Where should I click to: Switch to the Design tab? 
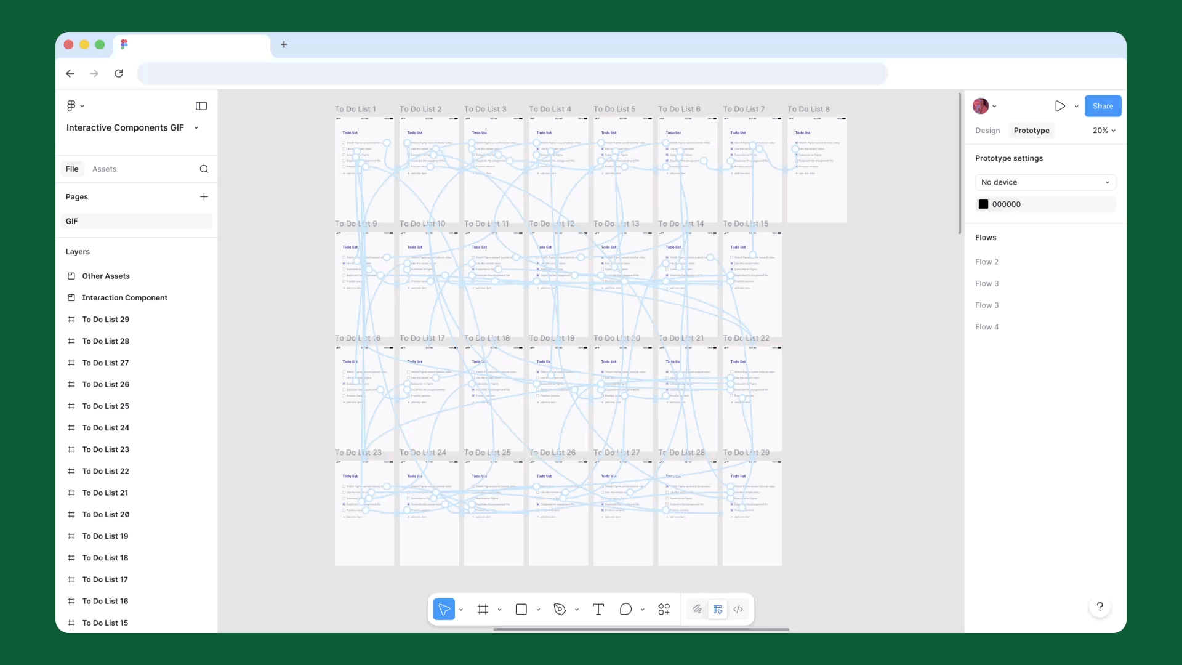[987, 131]
